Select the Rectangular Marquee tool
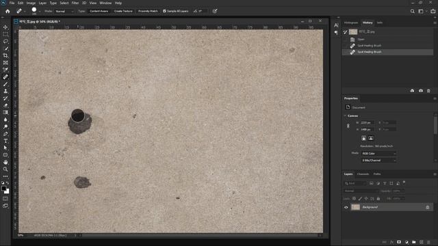438x246 pixels. point(5,34)
